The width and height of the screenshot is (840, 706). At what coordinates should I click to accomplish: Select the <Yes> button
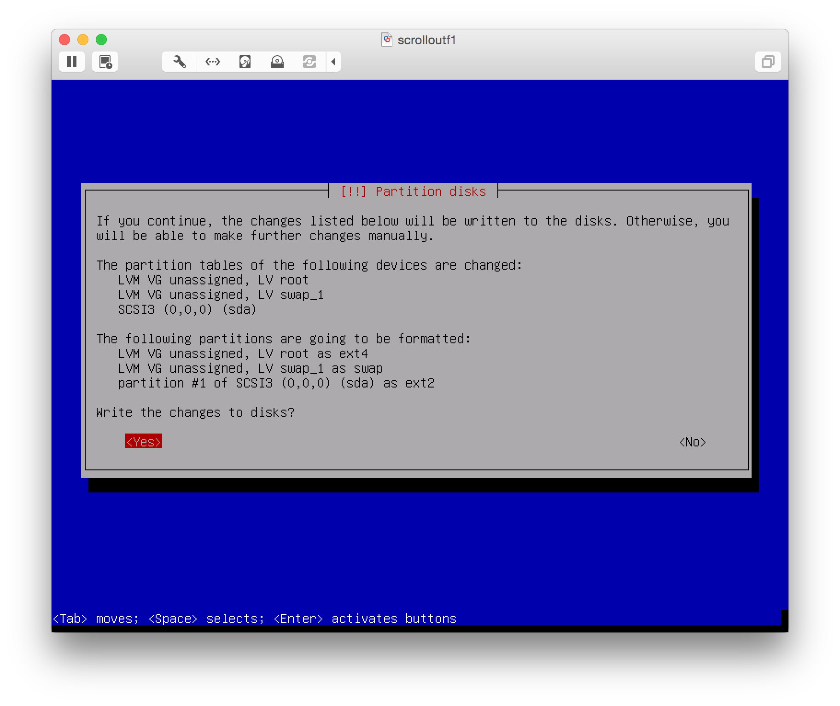pyautogui.click(x=144, y=442)
